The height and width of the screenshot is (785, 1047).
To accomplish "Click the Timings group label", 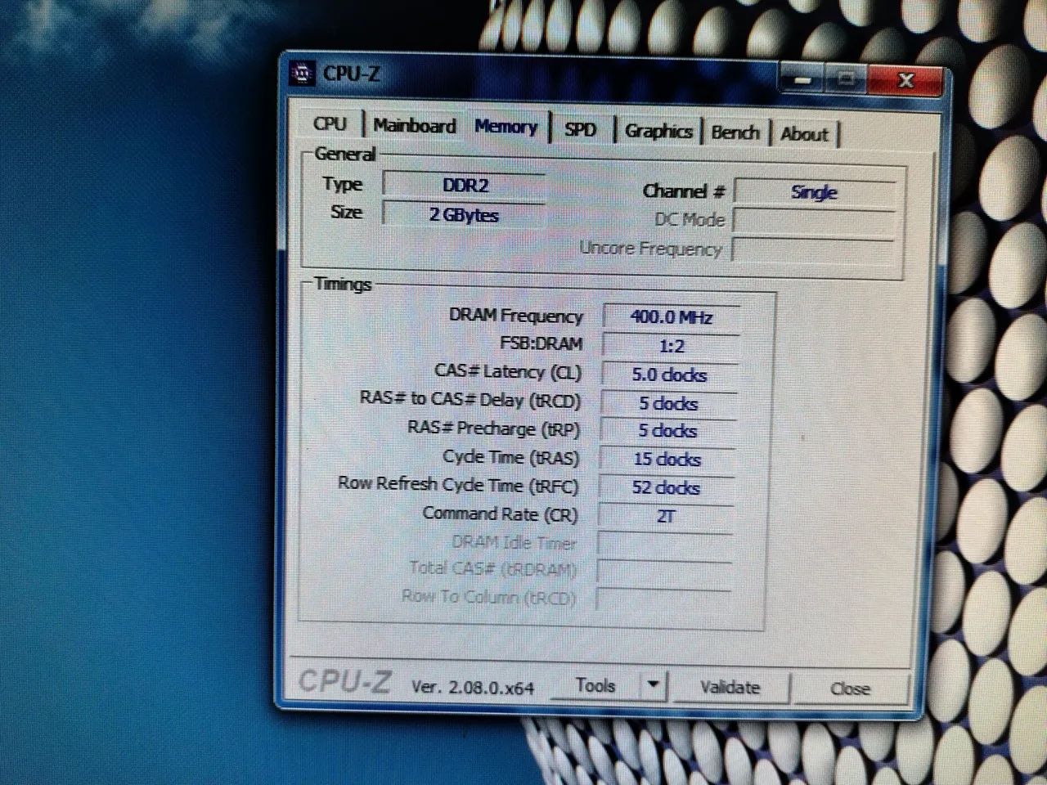I will point(343,285).
